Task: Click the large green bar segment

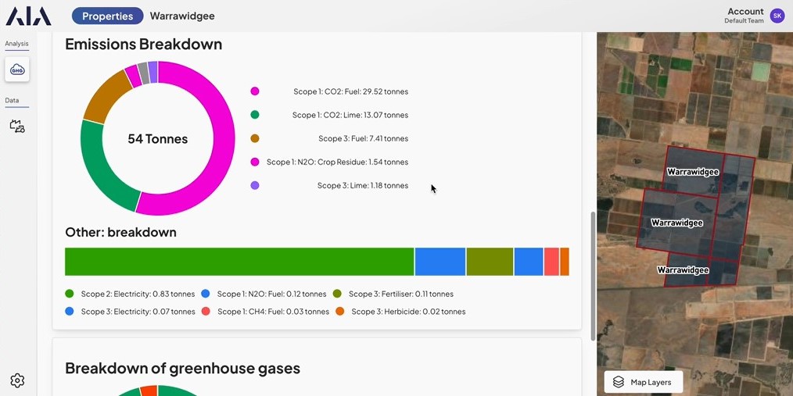Action: pos(240,262)
